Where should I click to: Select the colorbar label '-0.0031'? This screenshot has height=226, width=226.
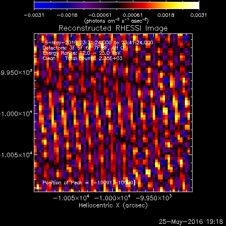click(34, 15)
